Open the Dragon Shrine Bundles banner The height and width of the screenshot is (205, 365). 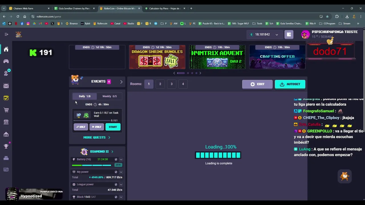point(157,57)
